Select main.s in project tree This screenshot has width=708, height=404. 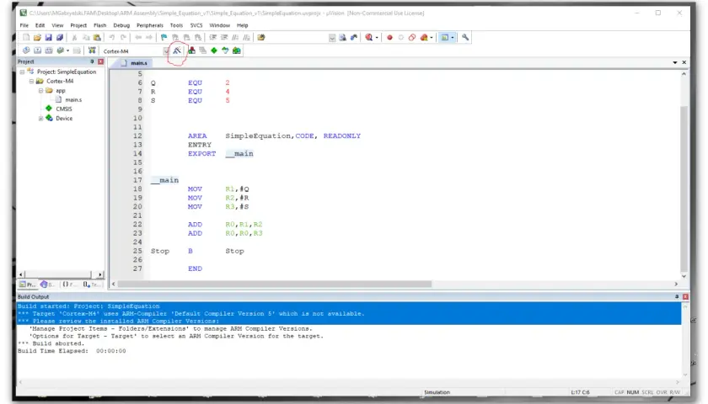coord(73,99)
